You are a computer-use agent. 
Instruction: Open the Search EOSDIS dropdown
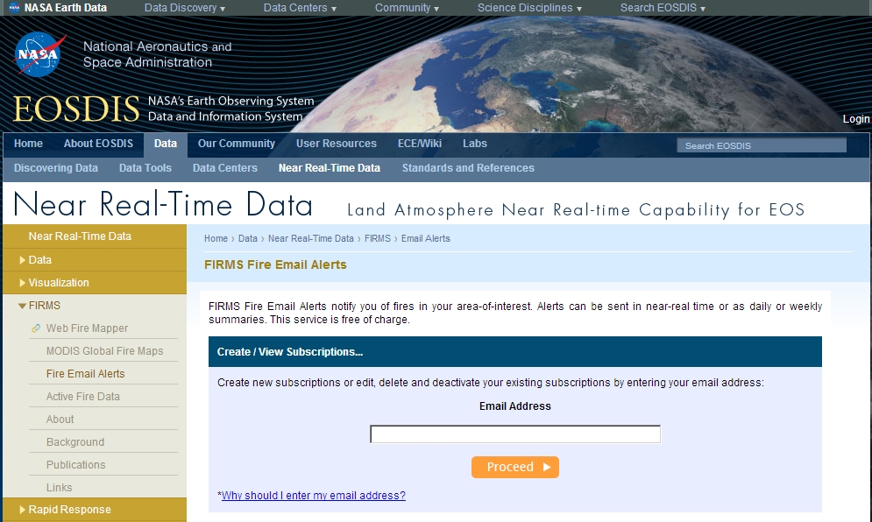coord(663,8)
